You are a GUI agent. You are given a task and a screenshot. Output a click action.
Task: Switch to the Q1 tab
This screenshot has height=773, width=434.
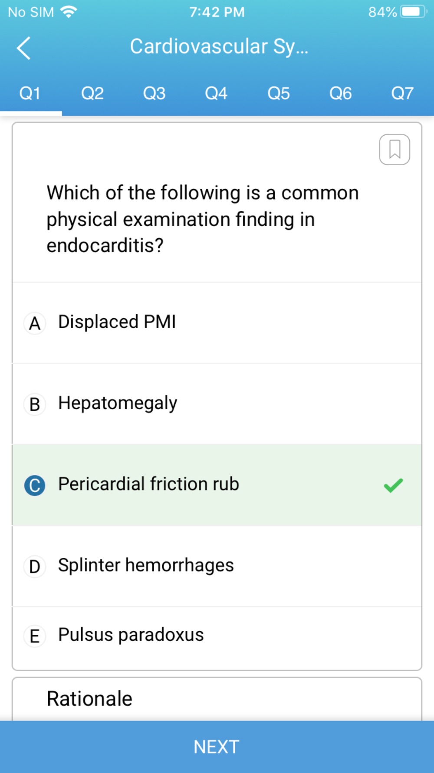pyautogui.click(x=30, y=93)
